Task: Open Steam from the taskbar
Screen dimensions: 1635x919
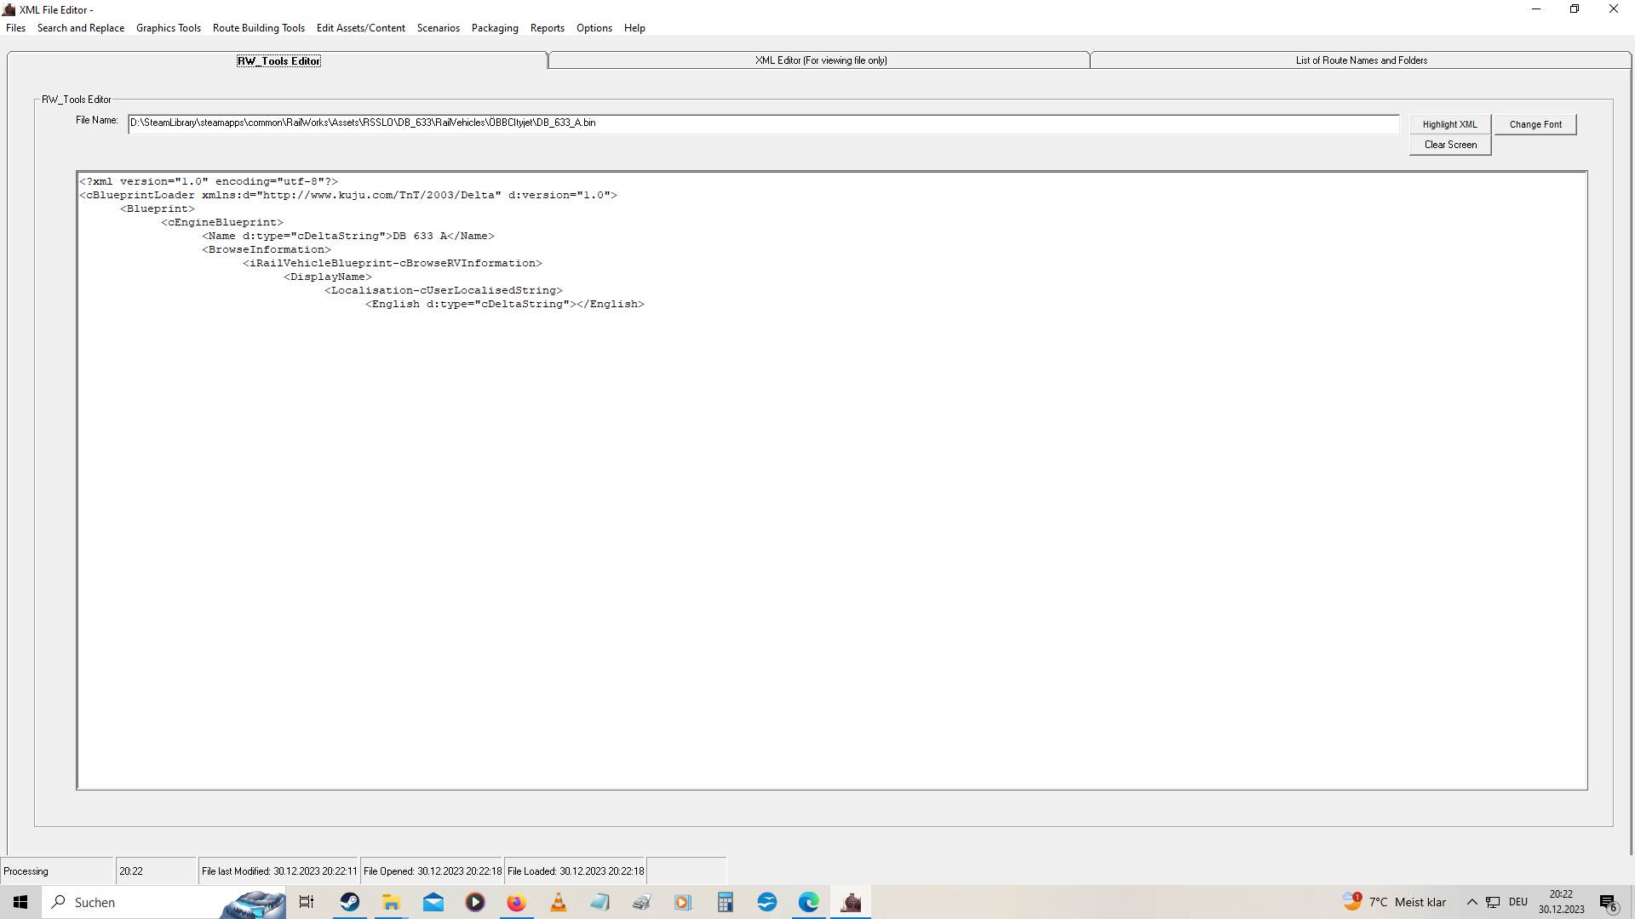Action: tap(349, 902)
